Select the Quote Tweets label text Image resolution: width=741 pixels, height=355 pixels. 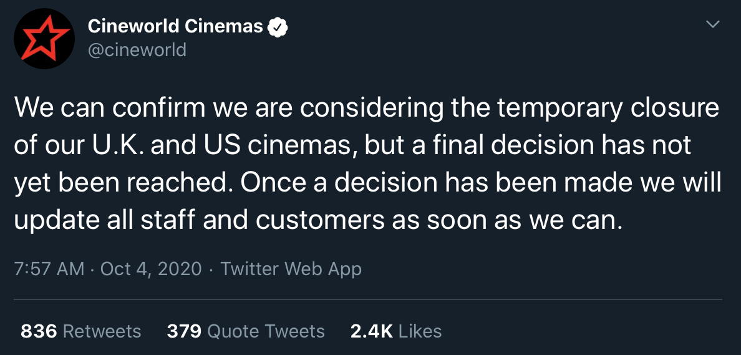coord(266,331)
